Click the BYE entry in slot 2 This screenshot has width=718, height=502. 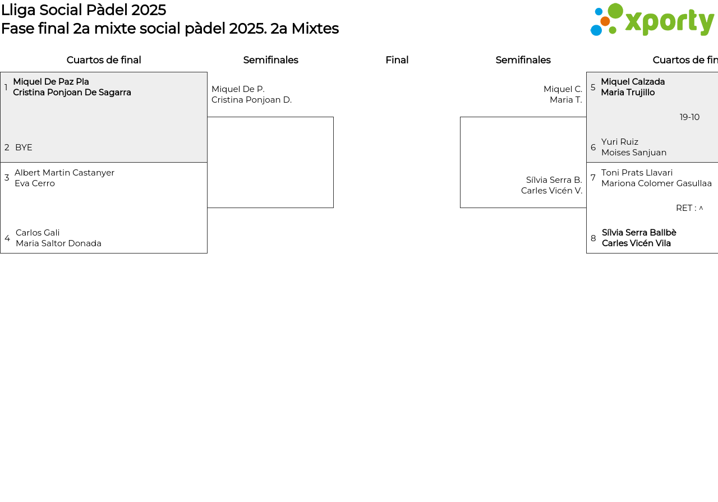pos(24,148)
